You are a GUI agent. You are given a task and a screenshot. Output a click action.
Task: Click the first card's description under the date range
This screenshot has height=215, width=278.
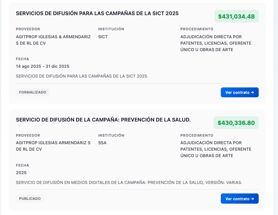click(81, 76)
